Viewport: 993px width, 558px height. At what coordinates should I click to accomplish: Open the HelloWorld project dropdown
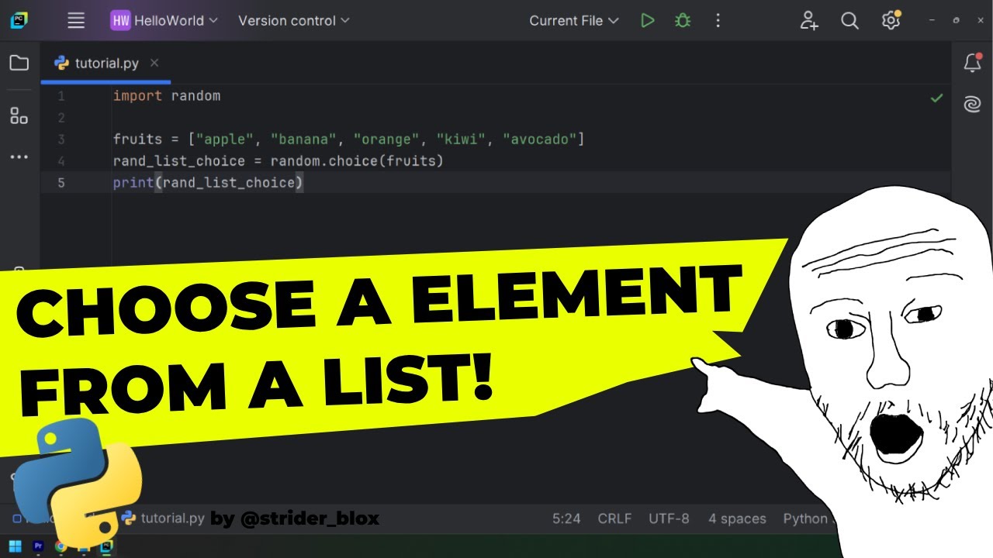(164, 21)
